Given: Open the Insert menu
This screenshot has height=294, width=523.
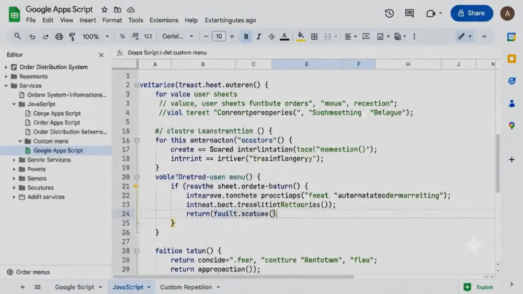Looking at the screenshot, I should click(x=87, y=20).
